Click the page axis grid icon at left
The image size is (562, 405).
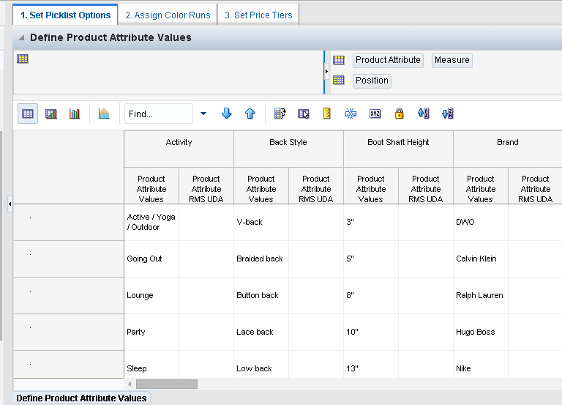point(22,59)
